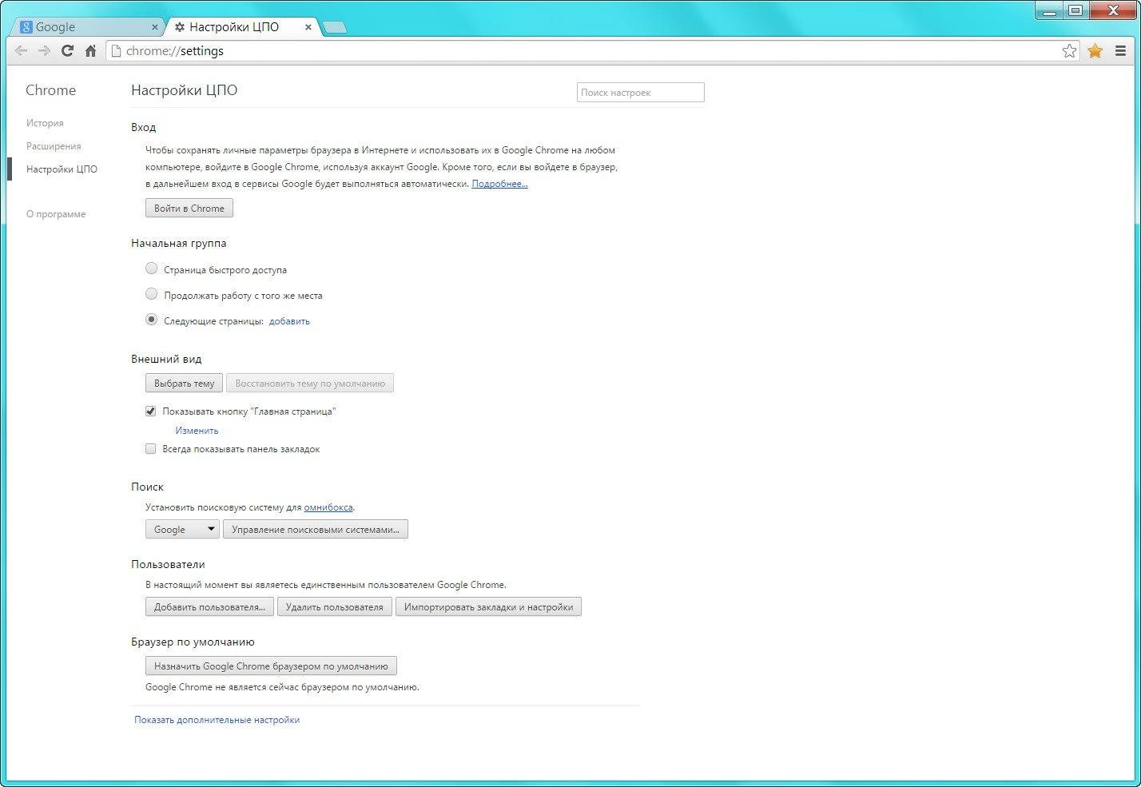Click Удалить пользователя button
The image size is (1141, 787).
pos(335,607)
